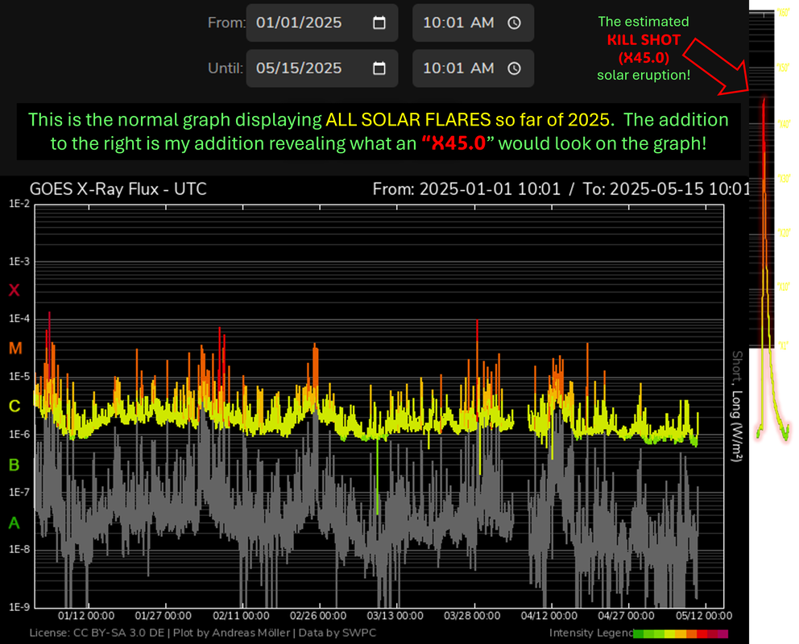799x644 pixels.
Task: Click the 1E-7 y-axis label
Action: tap(19, 493)
